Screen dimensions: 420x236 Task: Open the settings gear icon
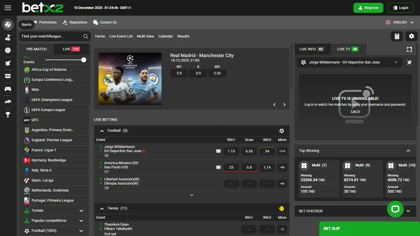412,36
